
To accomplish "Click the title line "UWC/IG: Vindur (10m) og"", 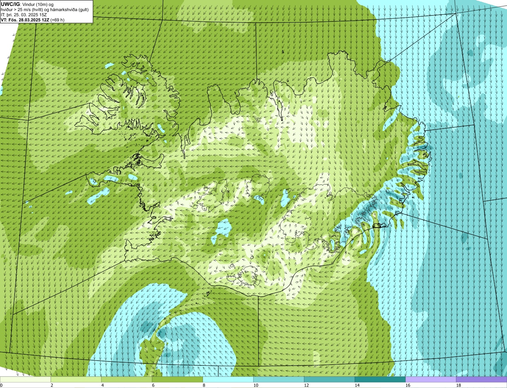I will [27, 4].
